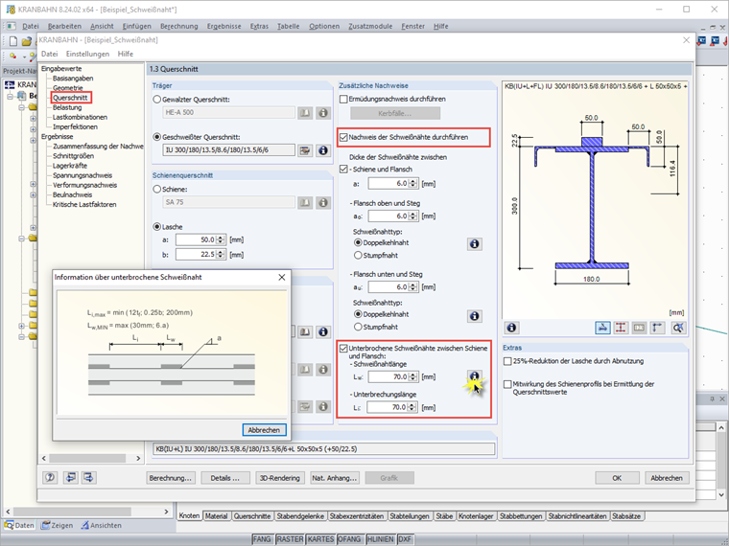The width and height of the screenshot is (729, 546).
Task: Open help icon at dialog bottom left
Action: coord(50,477)
